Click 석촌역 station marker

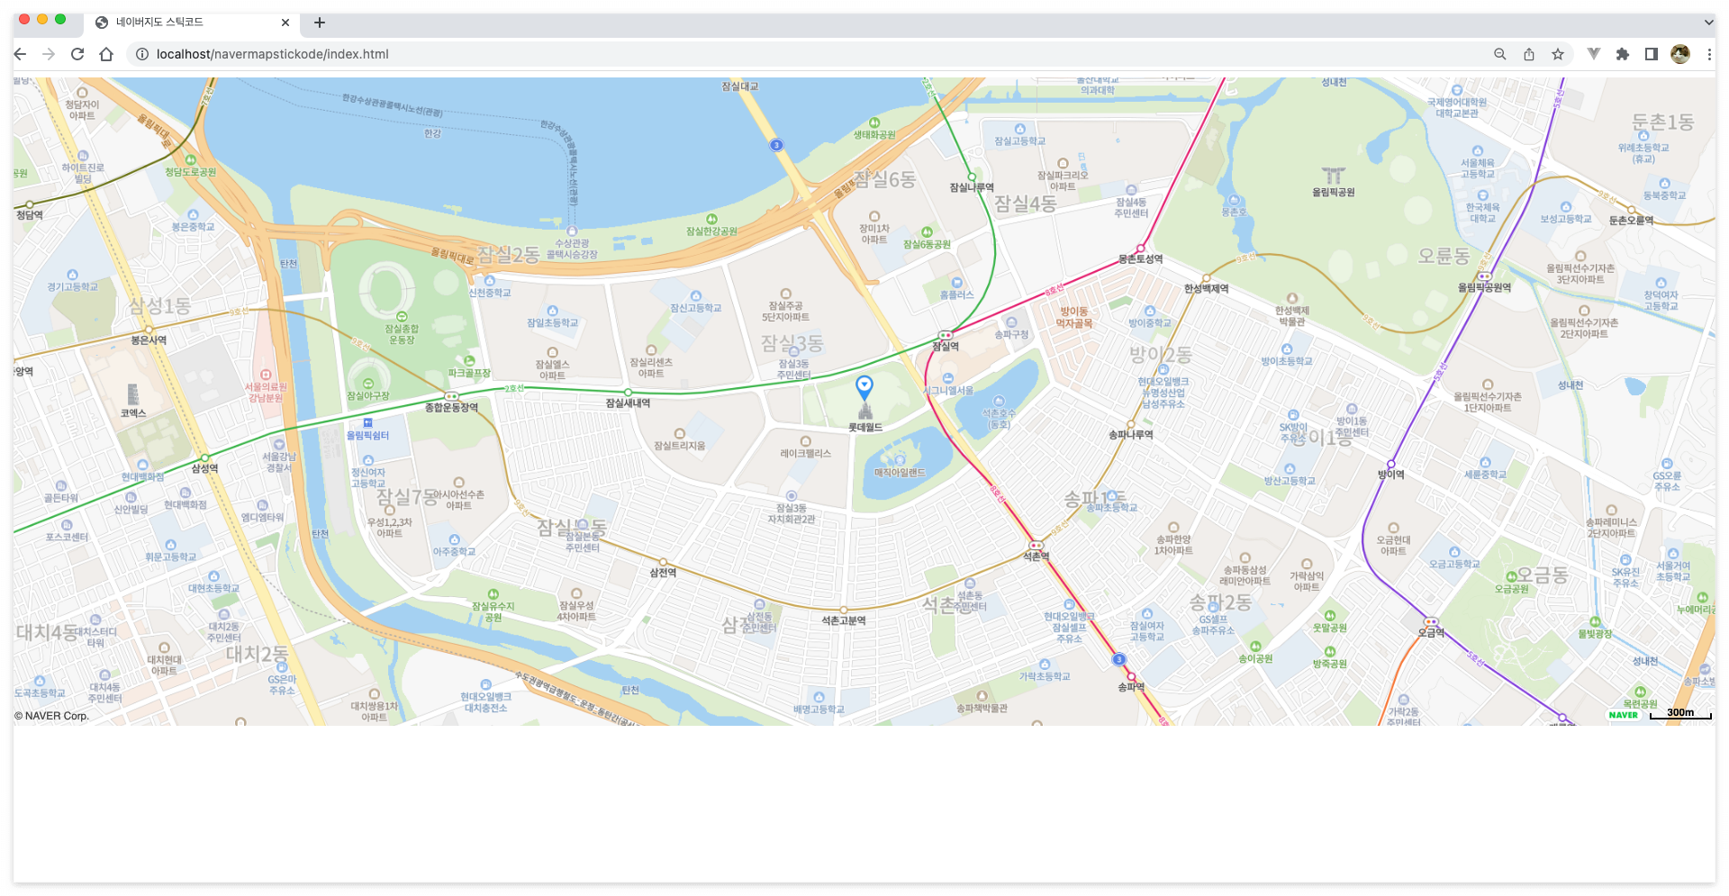[x=1036, y=545]
